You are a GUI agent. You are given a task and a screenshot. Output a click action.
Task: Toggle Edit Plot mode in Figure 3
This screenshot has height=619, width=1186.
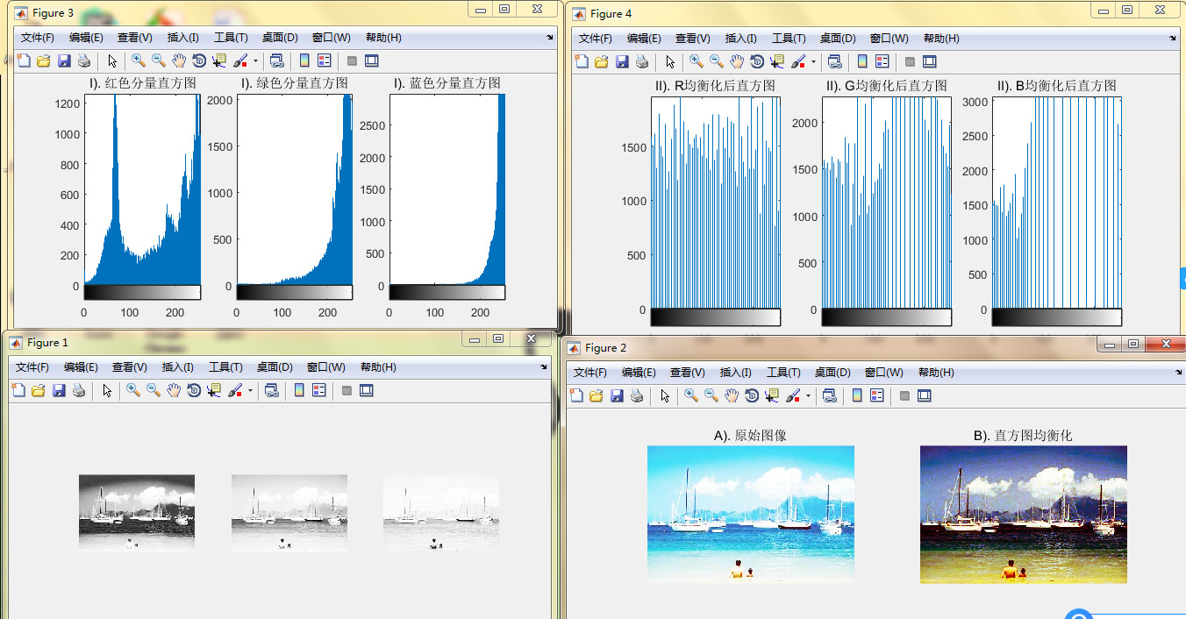[x=113, y=60]
